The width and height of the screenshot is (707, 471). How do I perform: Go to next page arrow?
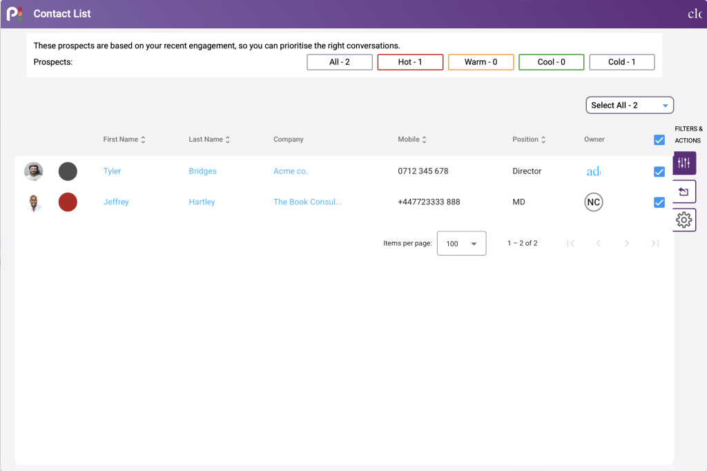pyautogui.click(x=627, y=243)
